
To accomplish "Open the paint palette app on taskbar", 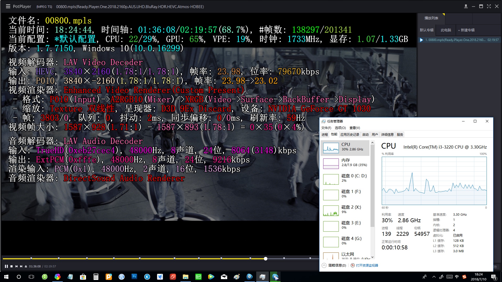I will pyautogui.click(x=237, y=277).
